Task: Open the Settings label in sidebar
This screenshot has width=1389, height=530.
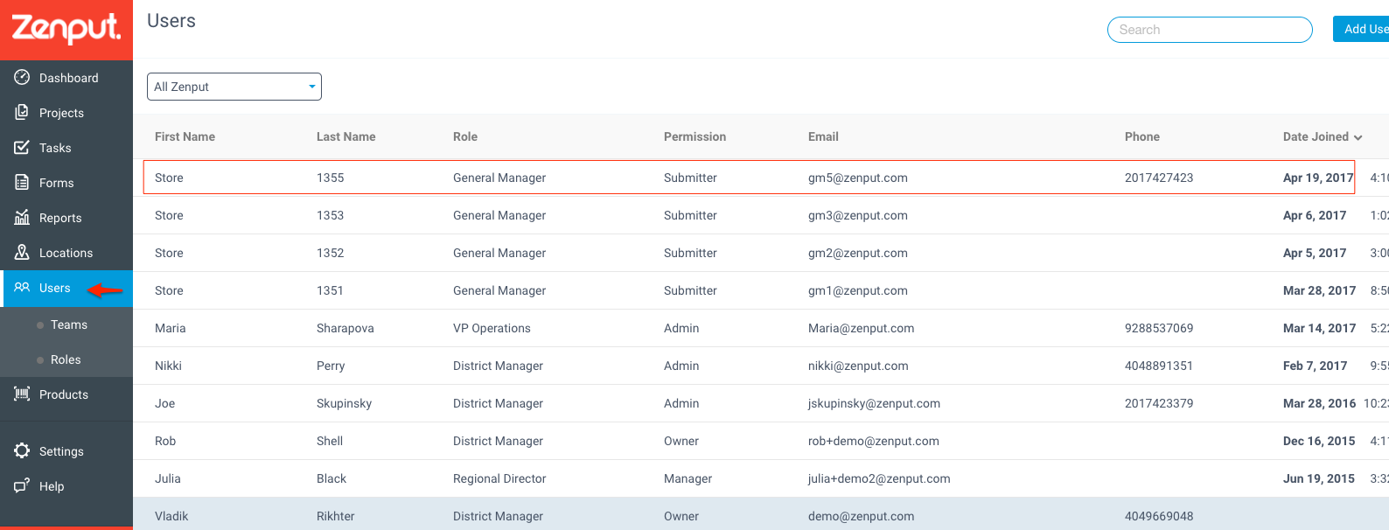Action: tap(61, 451)
